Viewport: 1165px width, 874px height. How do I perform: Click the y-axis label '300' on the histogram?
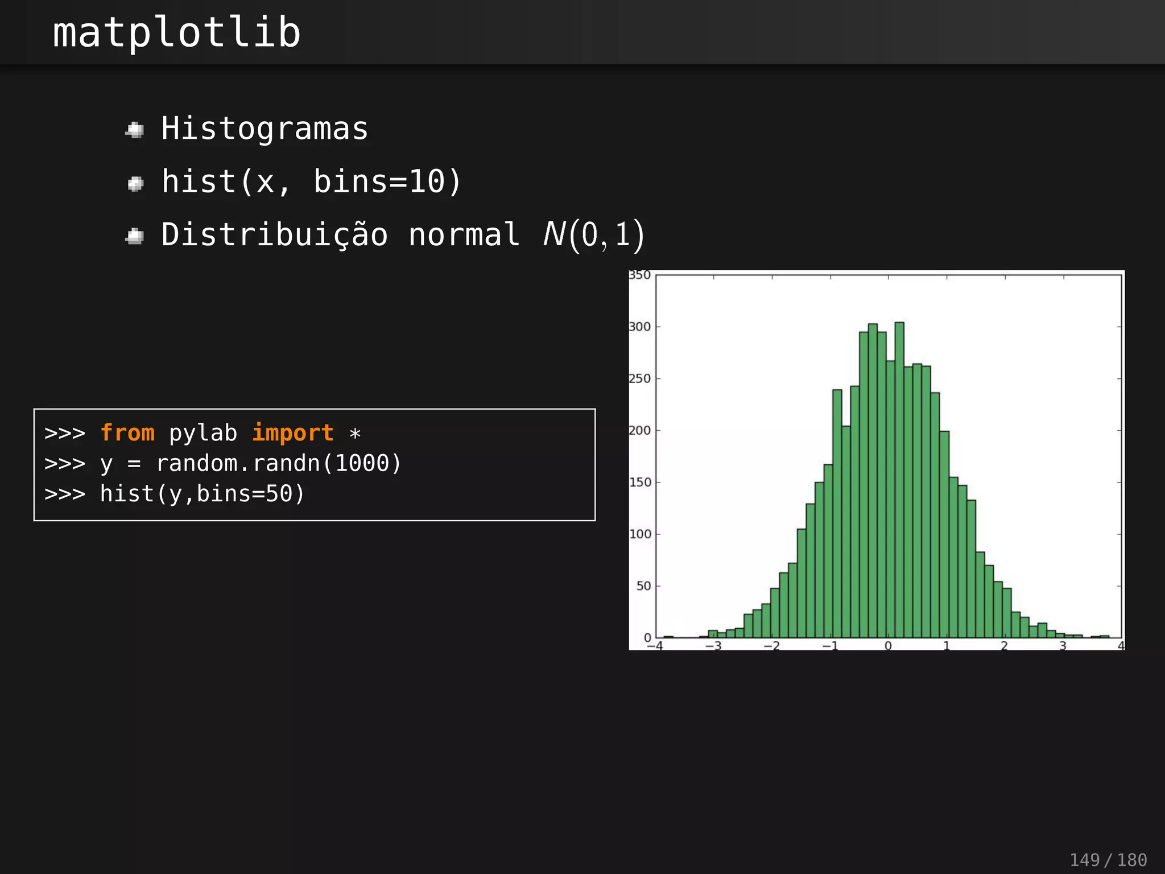point(639,327)
